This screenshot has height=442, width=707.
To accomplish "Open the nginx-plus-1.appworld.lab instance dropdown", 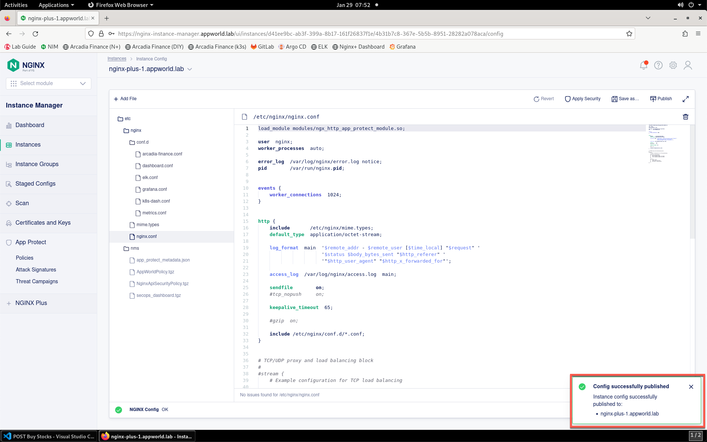I will coord(190,69).
